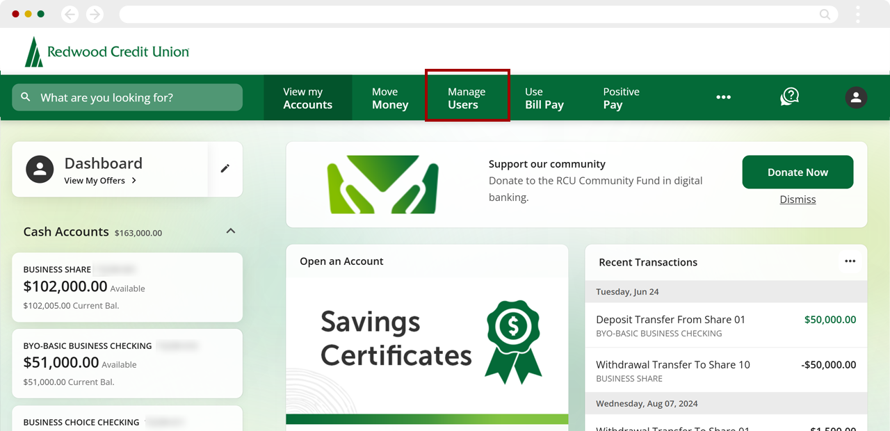Click the browser back arrow
This screenshot has height=431, width=890.
pos(70,14)
